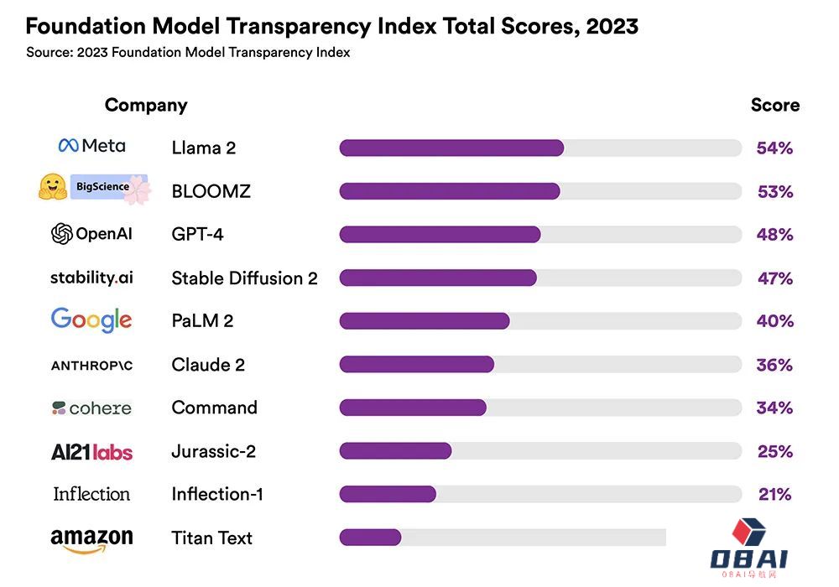This screenshot has height=587, width=839.
Task: Click the Meta logo
Action: click(91, 146)
